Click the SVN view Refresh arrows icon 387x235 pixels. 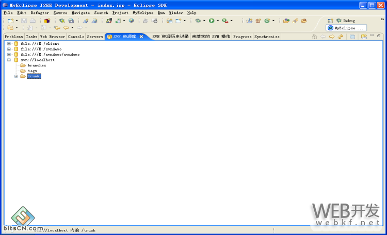click(x=341, y=37)
